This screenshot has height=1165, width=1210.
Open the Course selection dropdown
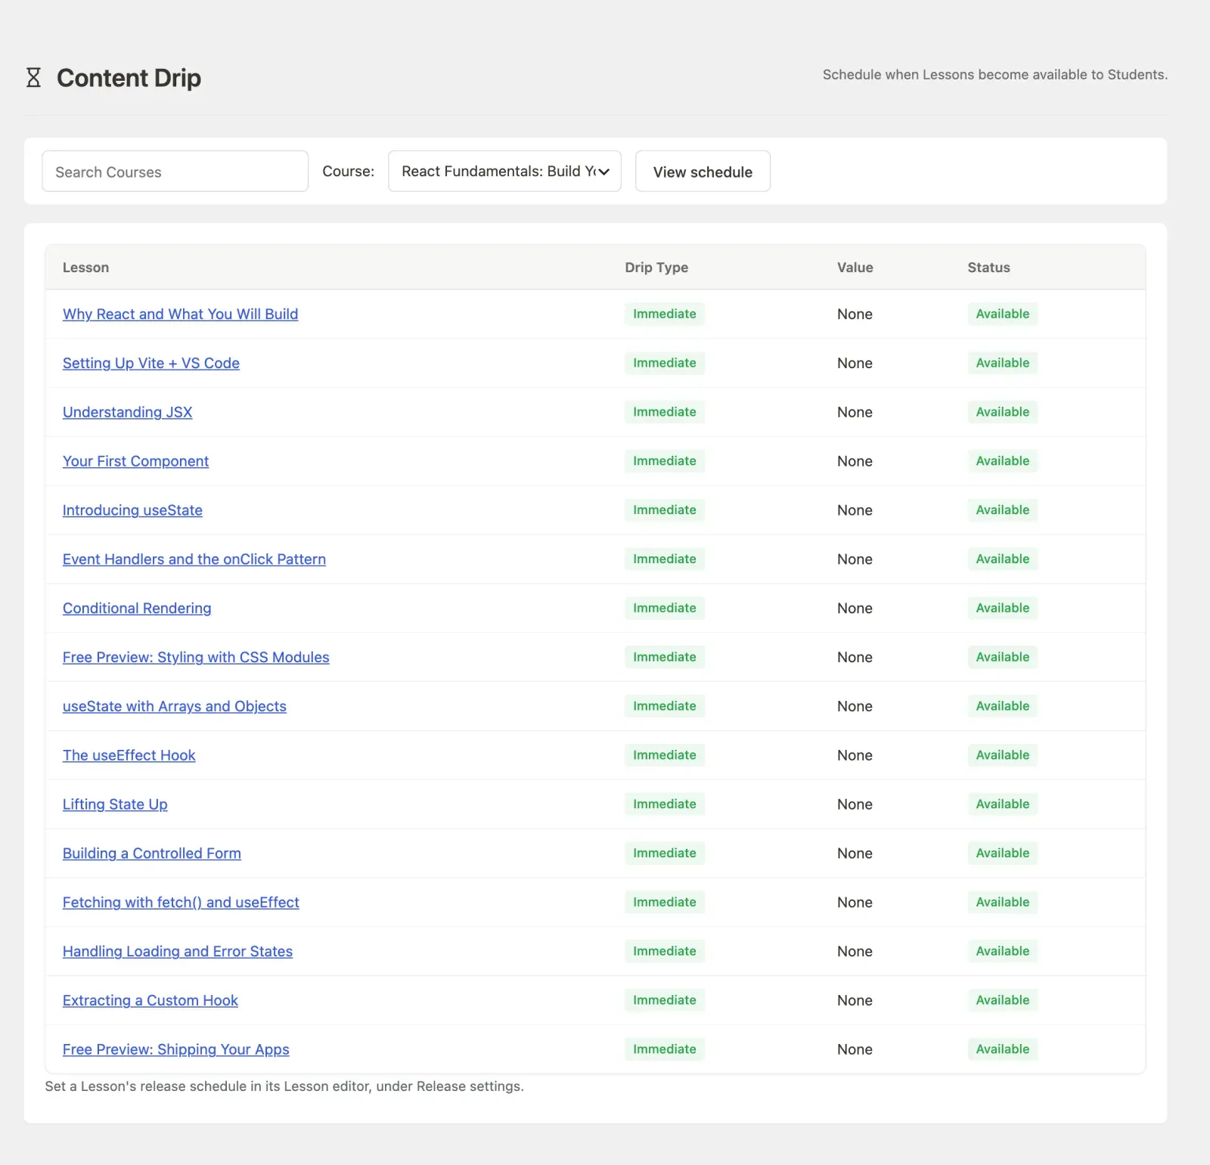(x=504, y=171)
